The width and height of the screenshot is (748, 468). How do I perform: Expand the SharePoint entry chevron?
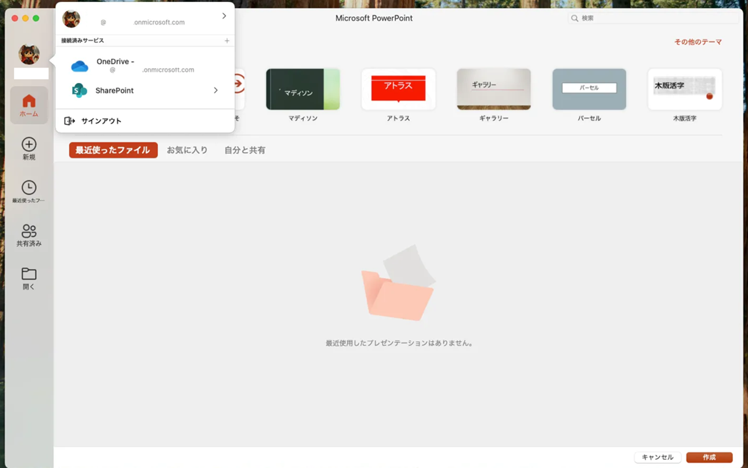pos(215,91)
